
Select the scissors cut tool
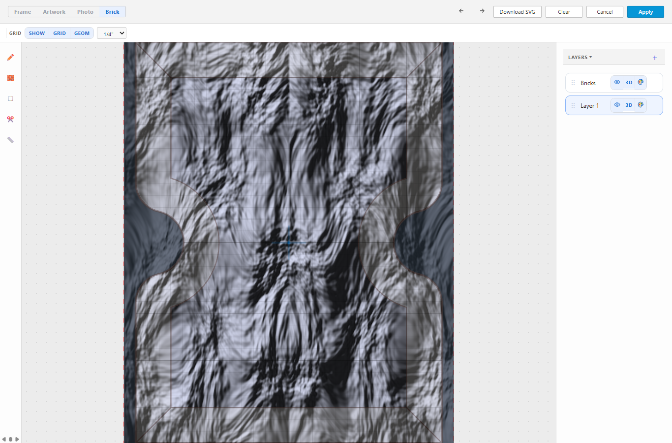tap(10, 120)
